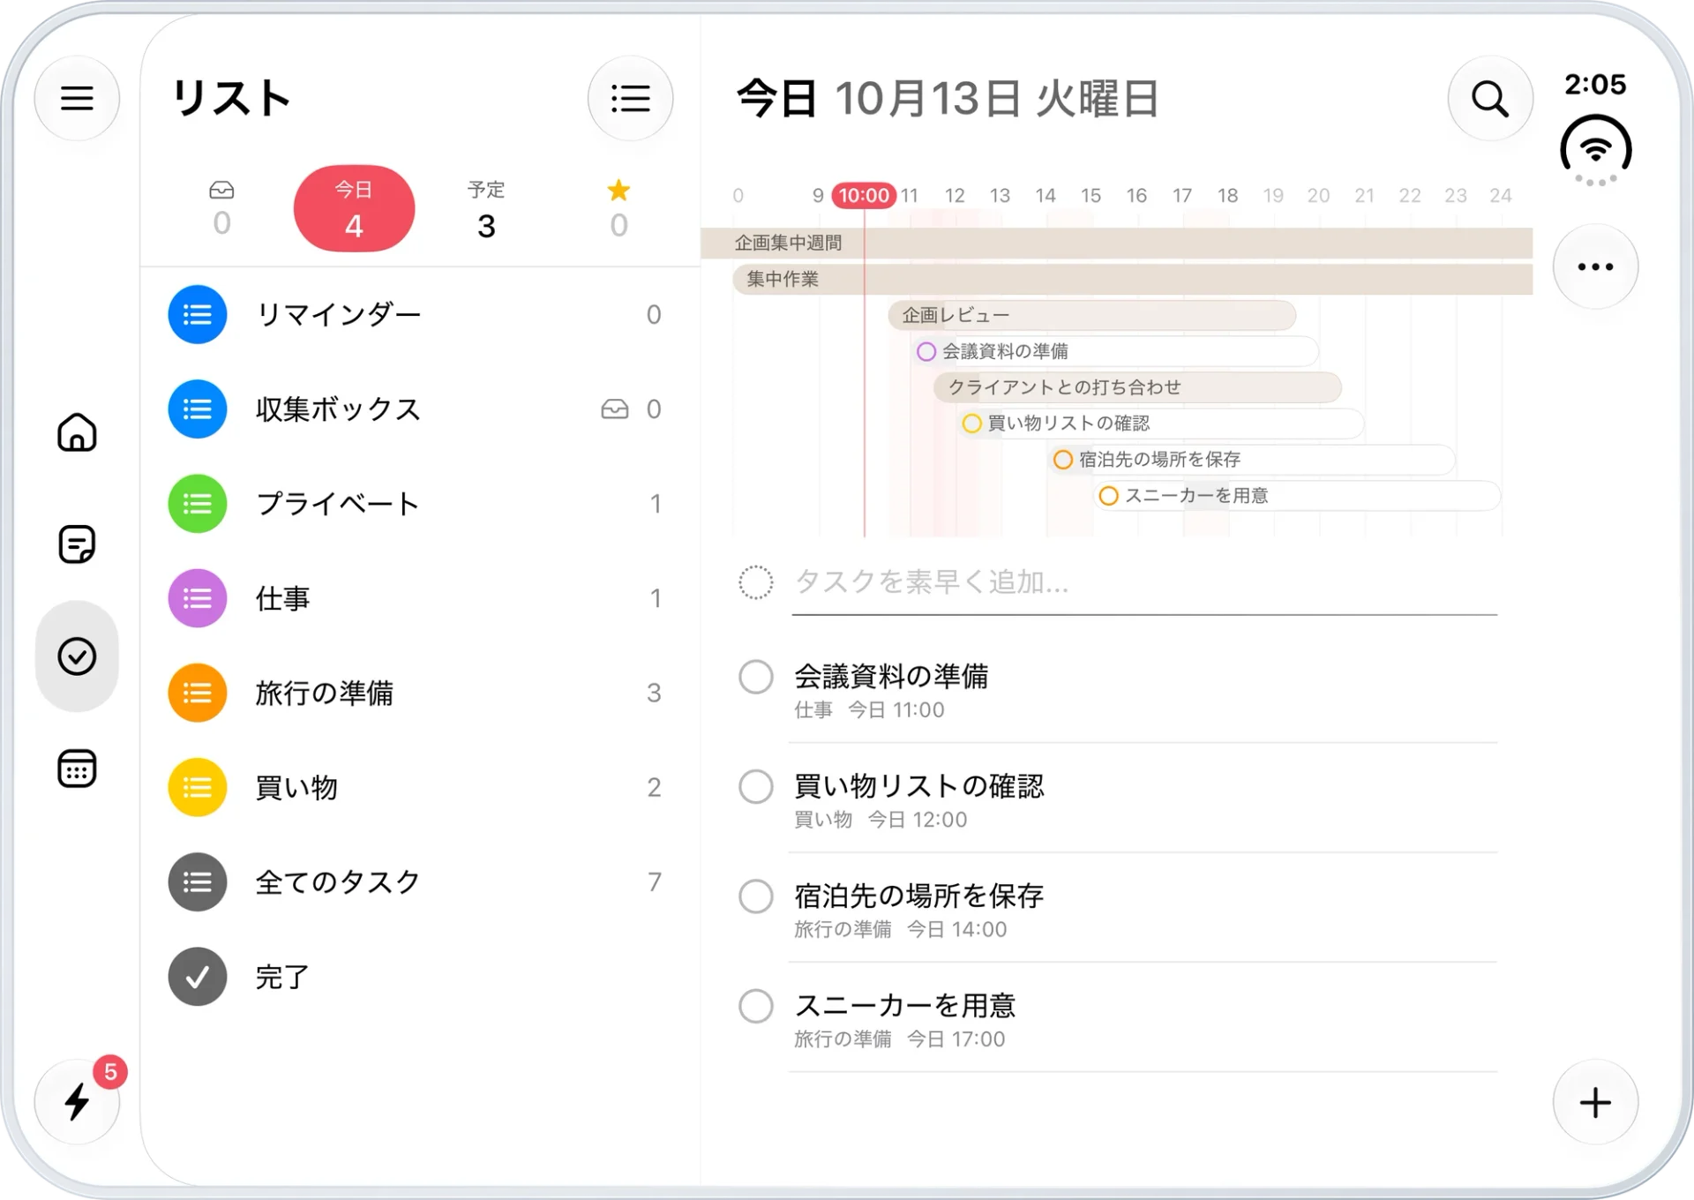Select the 予定 tab
The image size is (1694, 1200).
(486, 209)
